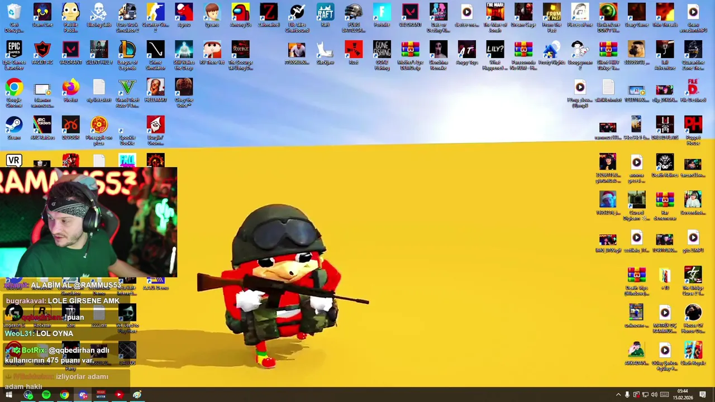Open the Slackjaw desktop shortcut
The width and height of the screenshot is (715, 402).
point(325,52)
